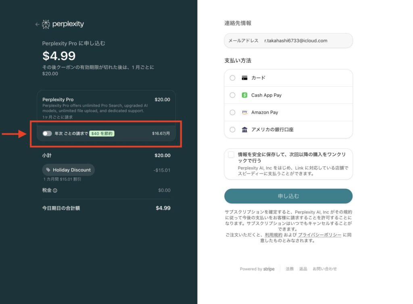The height and width of the screenshot is (304, 413).
Task: Click the Holiday Discount tag icon
Action: tap(48, 170)
